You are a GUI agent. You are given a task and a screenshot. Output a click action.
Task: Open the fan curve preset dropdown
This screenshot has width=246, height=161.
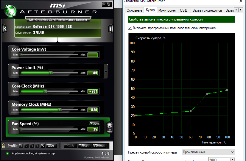point(208,152)
